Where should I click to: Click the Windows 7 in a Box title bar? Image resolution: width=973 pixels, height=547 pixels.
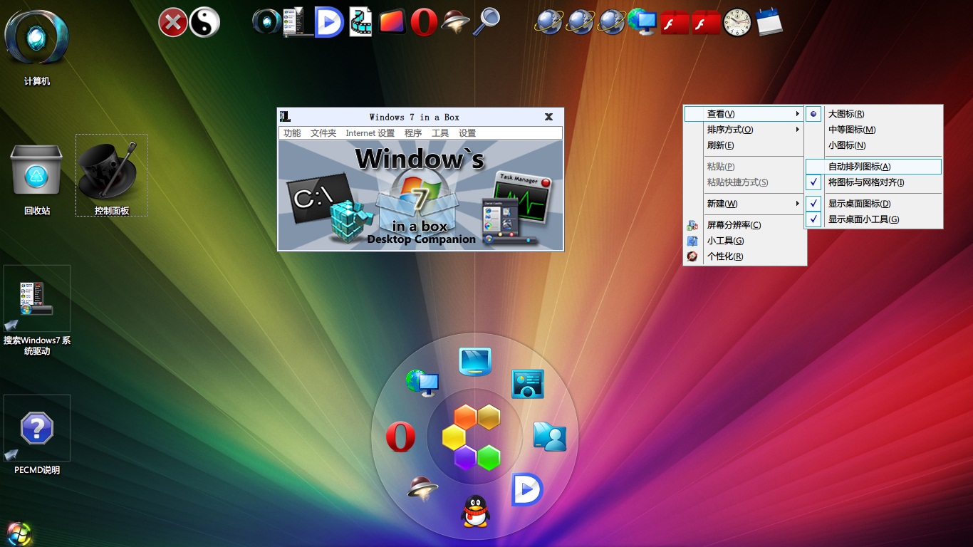420,117
